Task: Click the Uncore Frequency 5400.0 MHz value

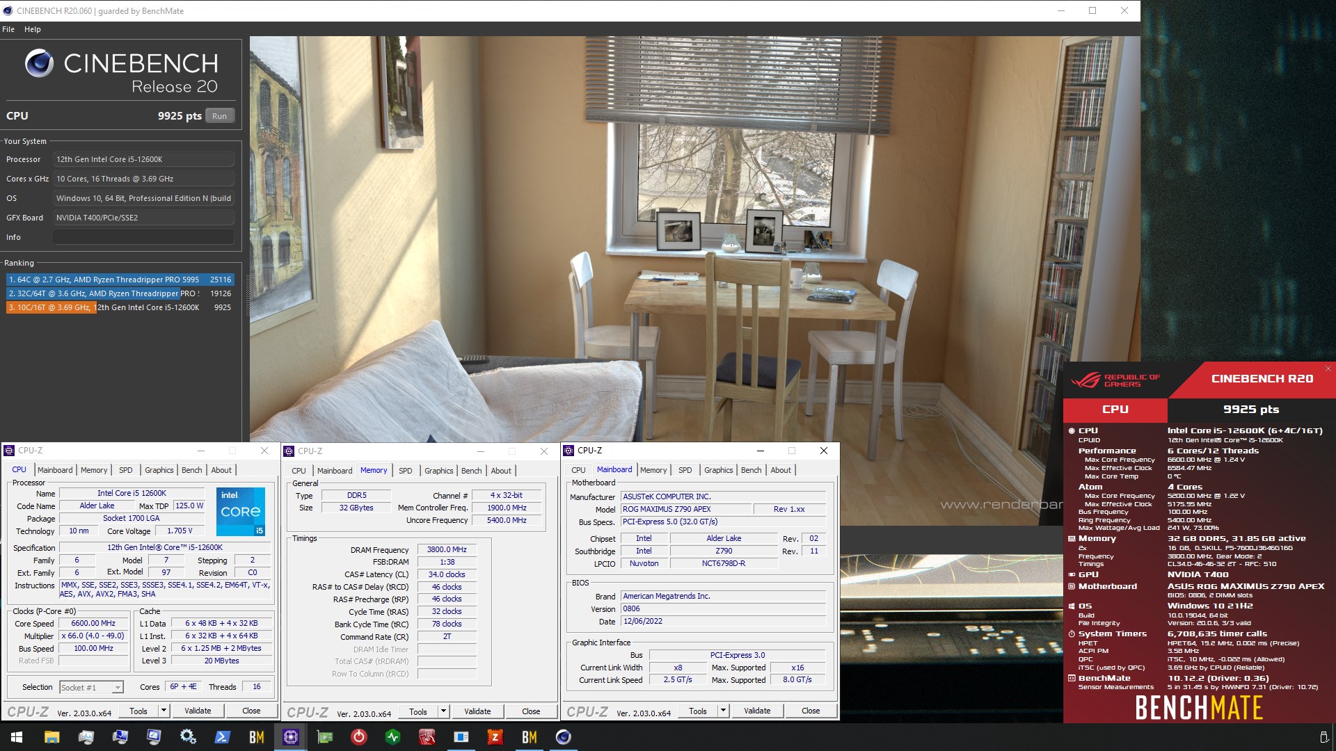Action: [507, 520]
